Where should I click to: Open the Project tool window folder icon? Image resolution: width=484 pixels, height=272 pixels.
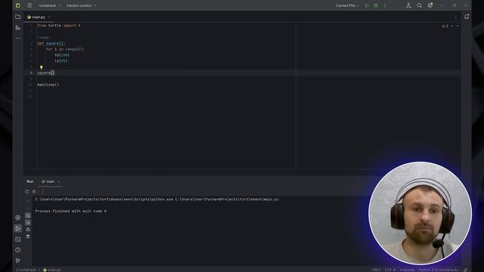(18, 17)
